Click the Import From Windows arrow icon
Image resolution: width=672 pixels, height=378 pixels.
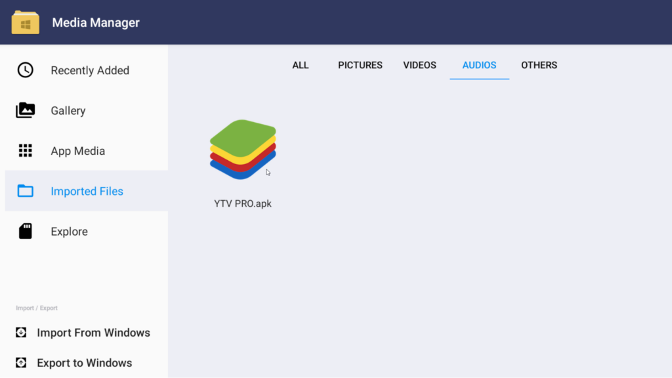[21, 332]
